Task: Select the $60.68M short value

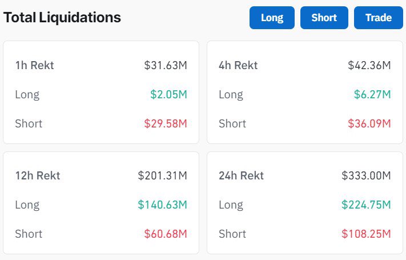Action: coord(166,234)
